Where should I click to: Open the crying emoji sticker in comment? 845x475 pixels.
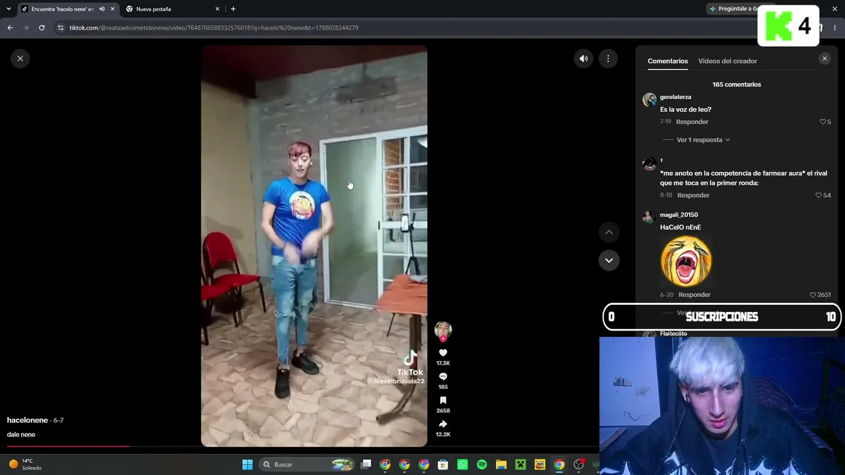(x=686, y=261)
